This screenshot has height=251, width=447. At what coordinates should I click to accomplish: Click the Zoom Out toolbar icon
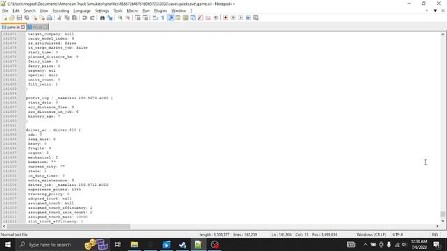pos(127,17)
